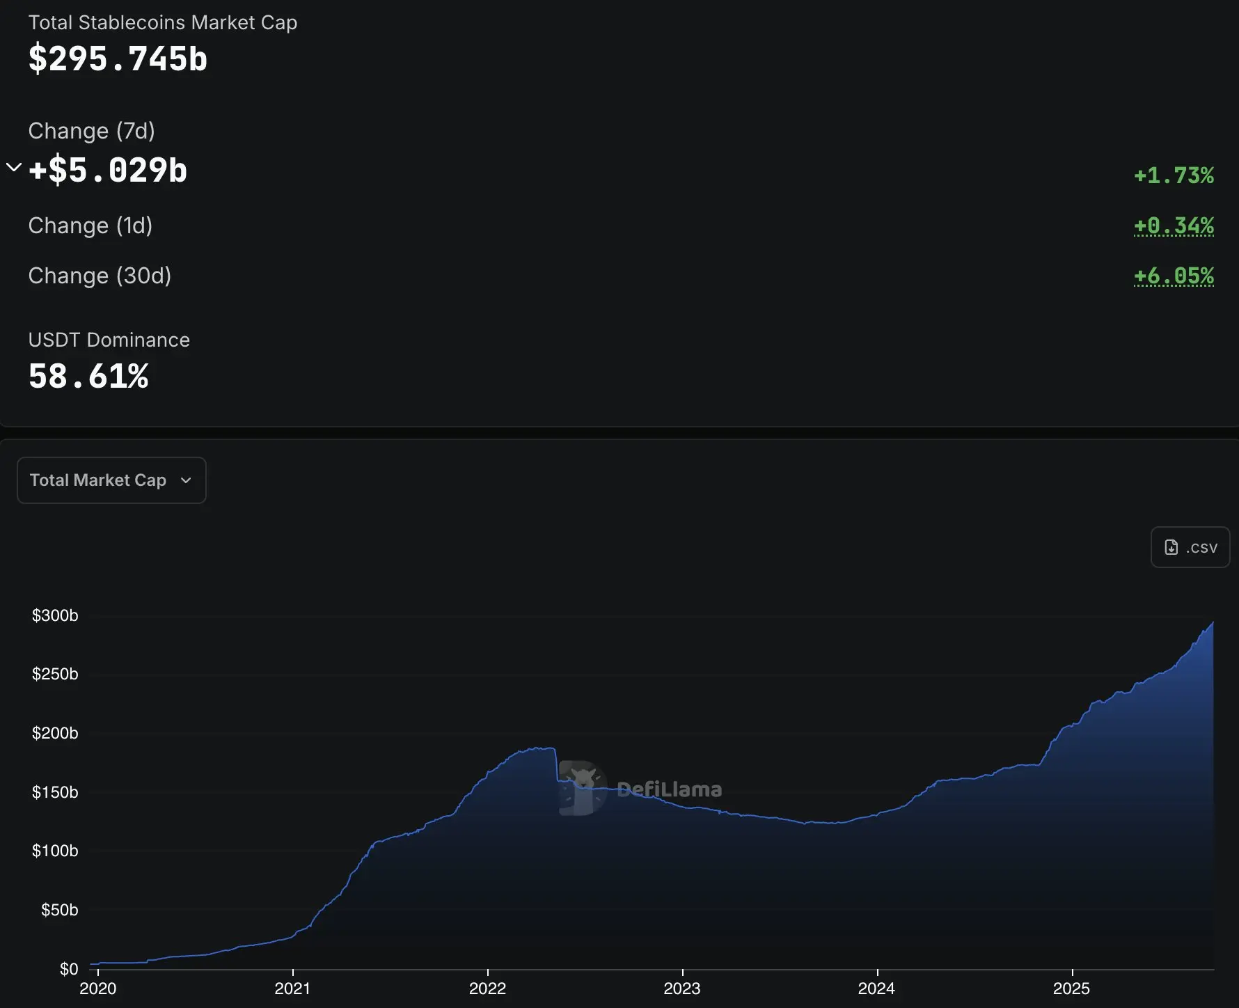Click the +$5.029b change amount
Image resolution: width=1239 pixels, height=1008 pixels.
[x=108, y=170]
